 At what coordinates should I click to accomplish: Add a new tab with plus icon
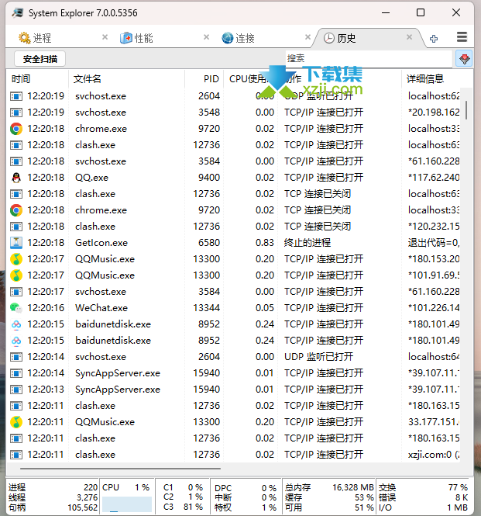pyautogui.click(x=434, y=39)
